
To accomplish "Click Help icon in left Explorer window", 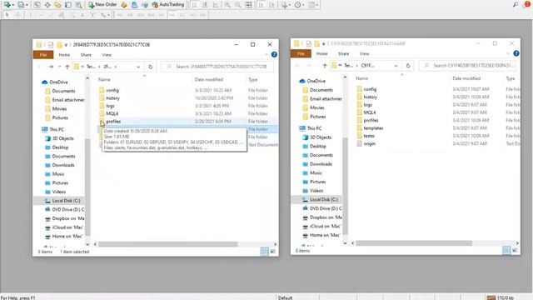I will (x=274, y=54).
